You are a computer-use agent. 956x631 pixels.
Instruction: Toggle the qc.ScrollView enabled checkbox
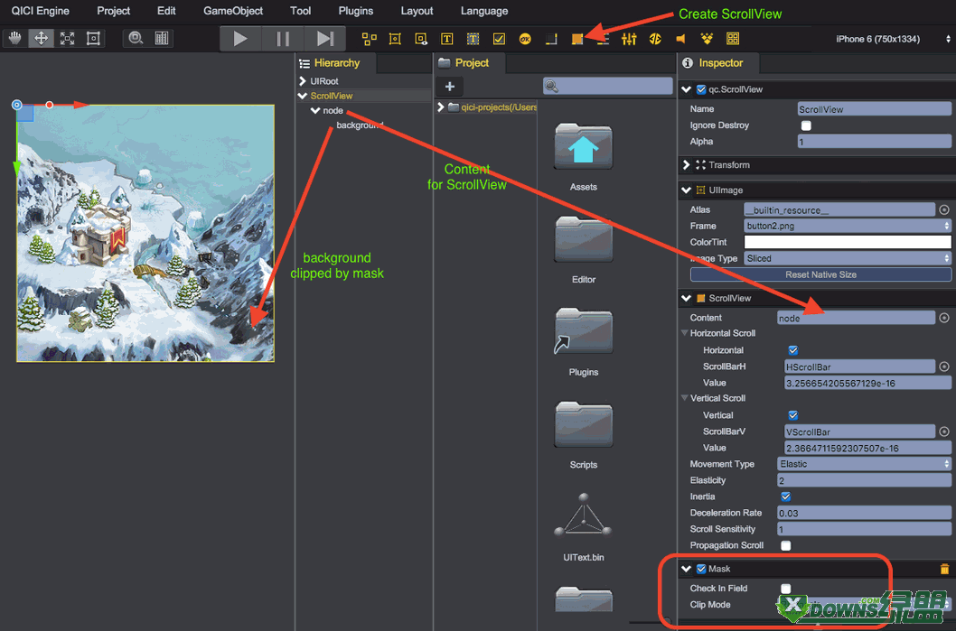pos(701,89)
